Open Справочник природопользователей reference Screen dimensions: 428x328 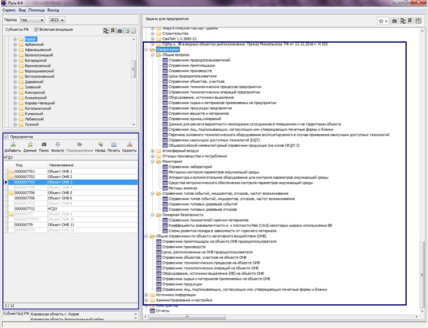tap(199, 60)
